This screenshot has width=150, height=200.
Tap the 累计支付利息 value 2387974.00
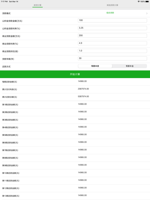[x=83, y=89]
